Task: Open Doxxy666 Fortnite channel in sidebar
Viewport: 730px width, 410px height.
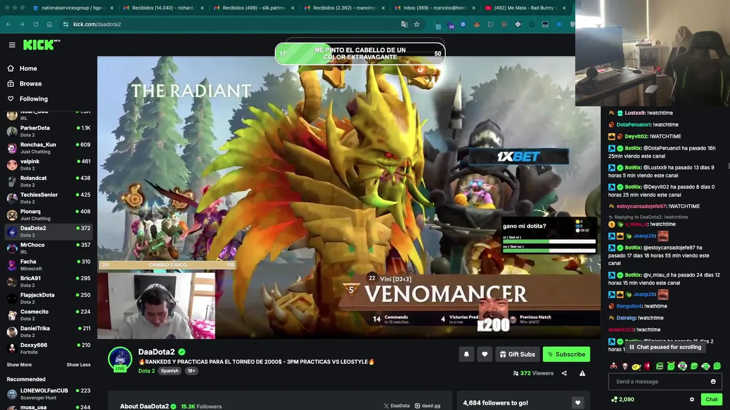Action: click(48, 348)
